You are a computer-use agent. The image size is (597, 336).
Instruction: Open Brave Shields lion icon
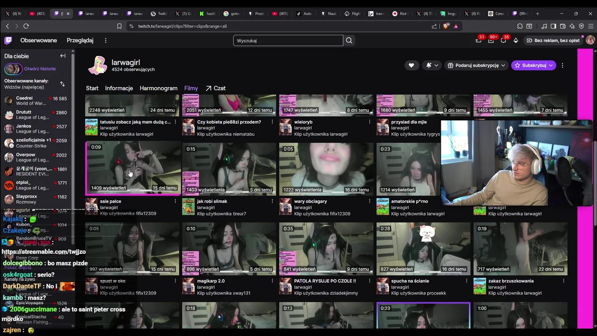(x=445, y=26)
